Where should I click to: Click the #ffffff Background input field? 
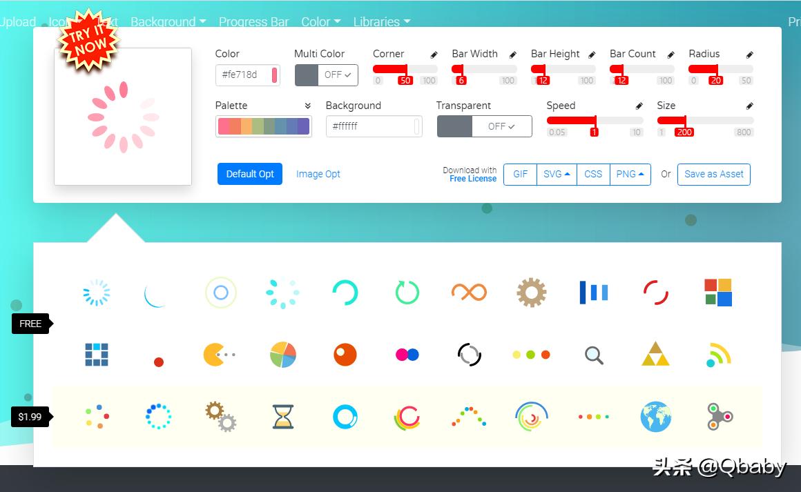374,126
